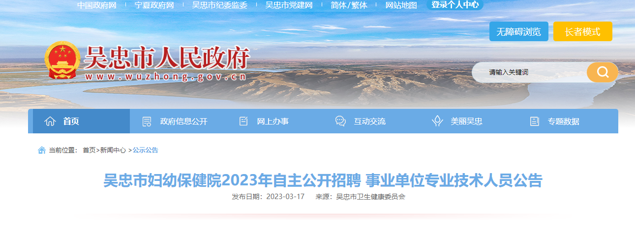The width and height of the screenshot is (635, 228).
Task: Go to 新闻中心 in breadcrumb
Action: pyautogui.click(x=113, y=150)
